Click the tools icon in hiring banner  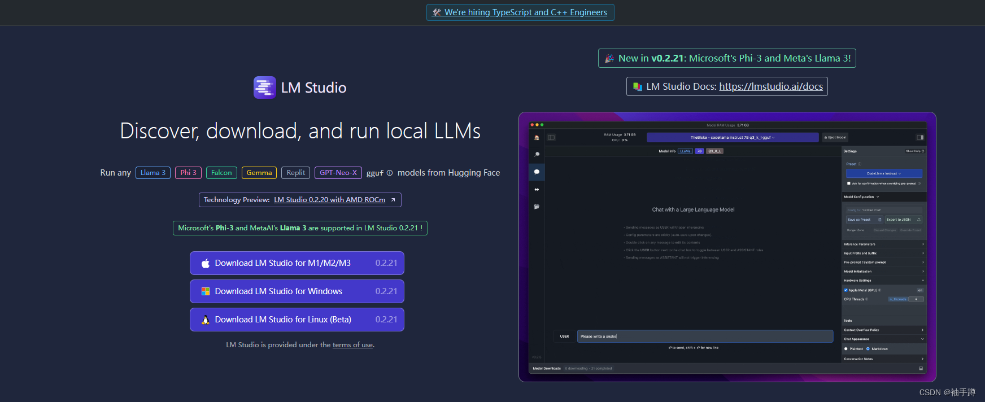437,12
